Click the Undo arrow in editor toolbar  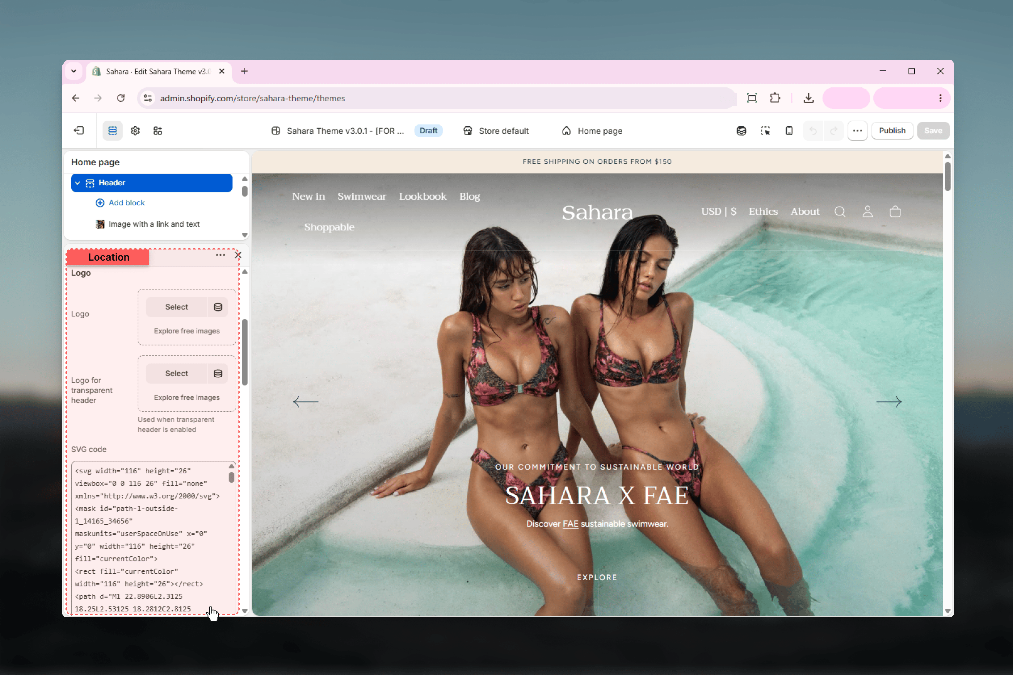pos(813,130)
